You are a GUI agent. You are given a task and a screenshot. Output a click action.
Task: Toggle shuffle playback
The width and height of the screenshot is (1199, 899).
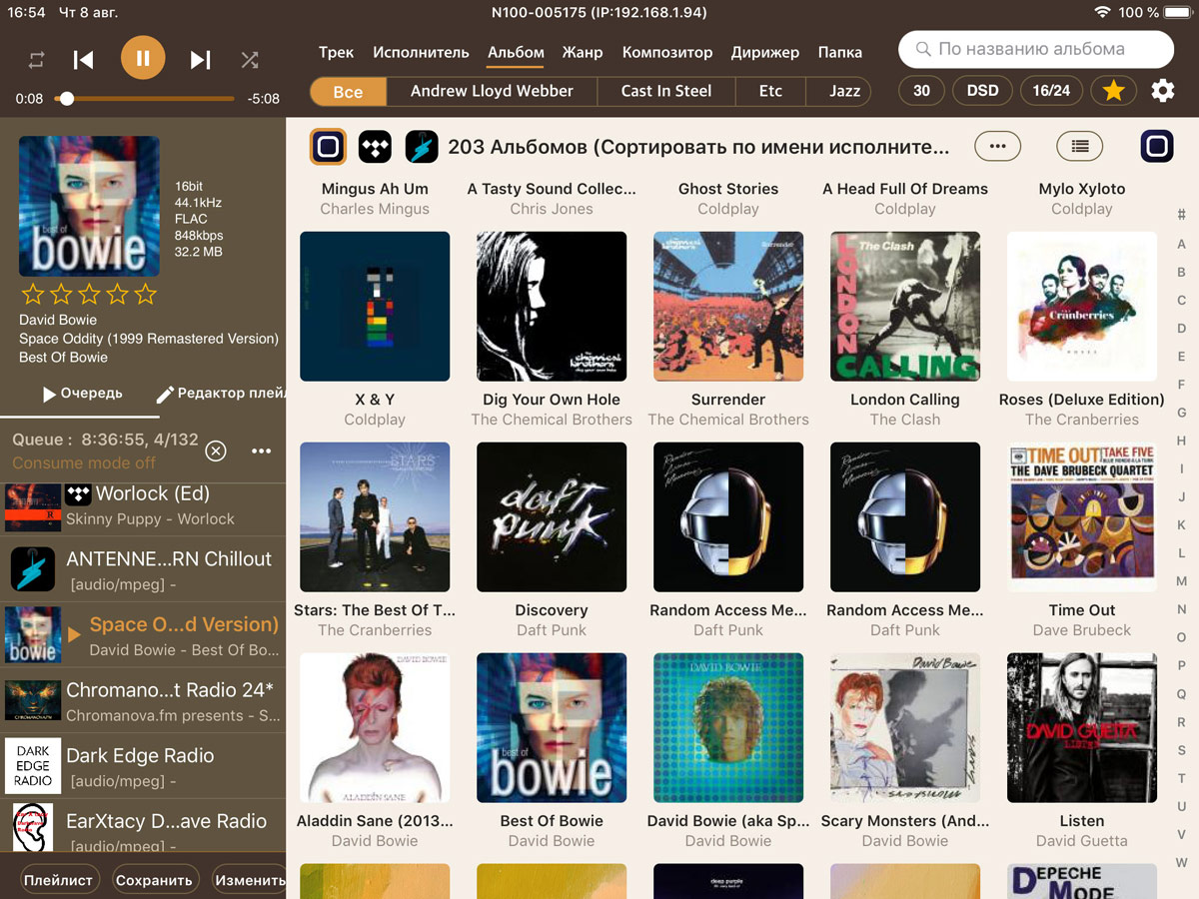pyautogui.click(x=250, y=60)
